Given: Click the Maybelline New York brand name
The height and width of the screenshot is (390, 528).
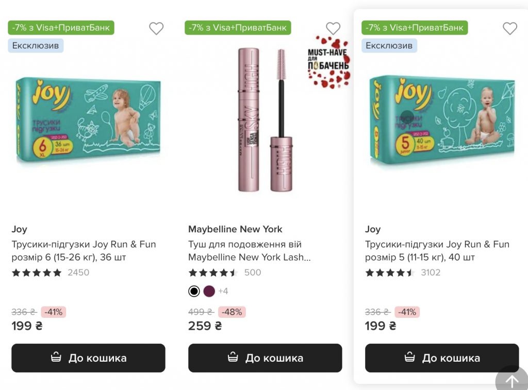Looking at the screenshot, I should click(x=235, y=229).
